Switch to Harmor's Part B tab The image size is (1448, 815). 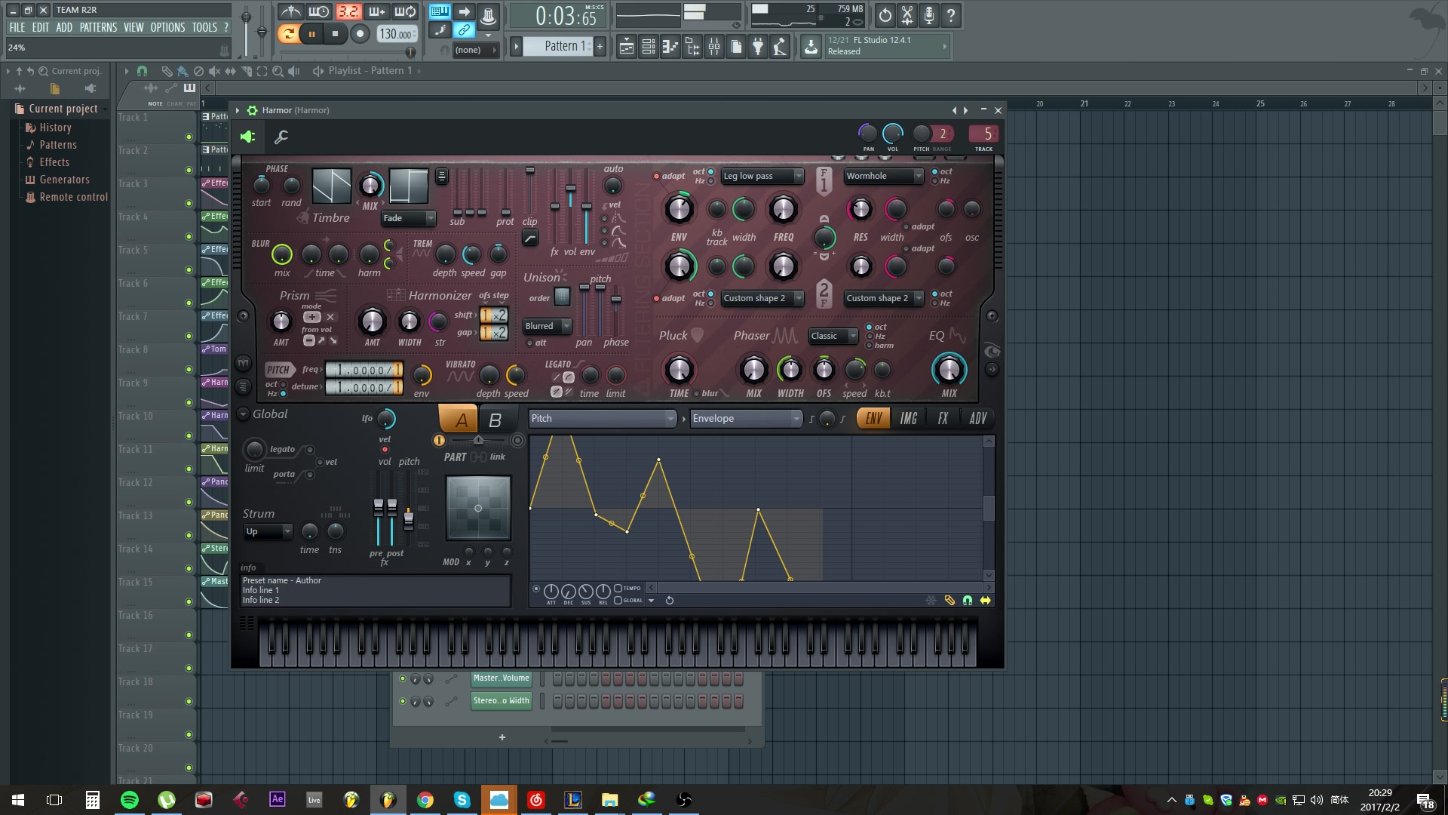point(496,420)
